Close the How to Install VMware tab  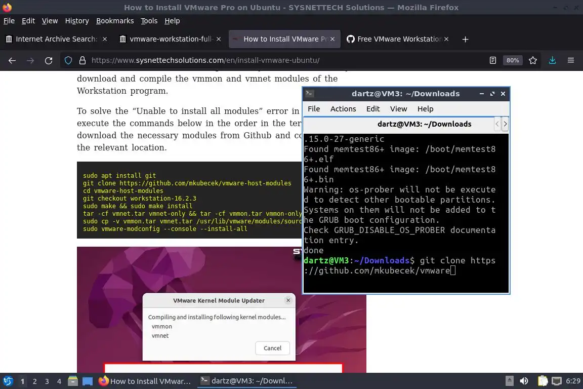click(332, 39)
